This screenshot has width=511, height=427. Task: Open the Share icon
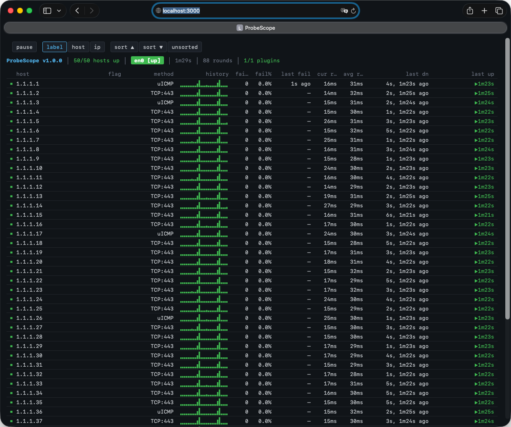click(x=470, y=11)
